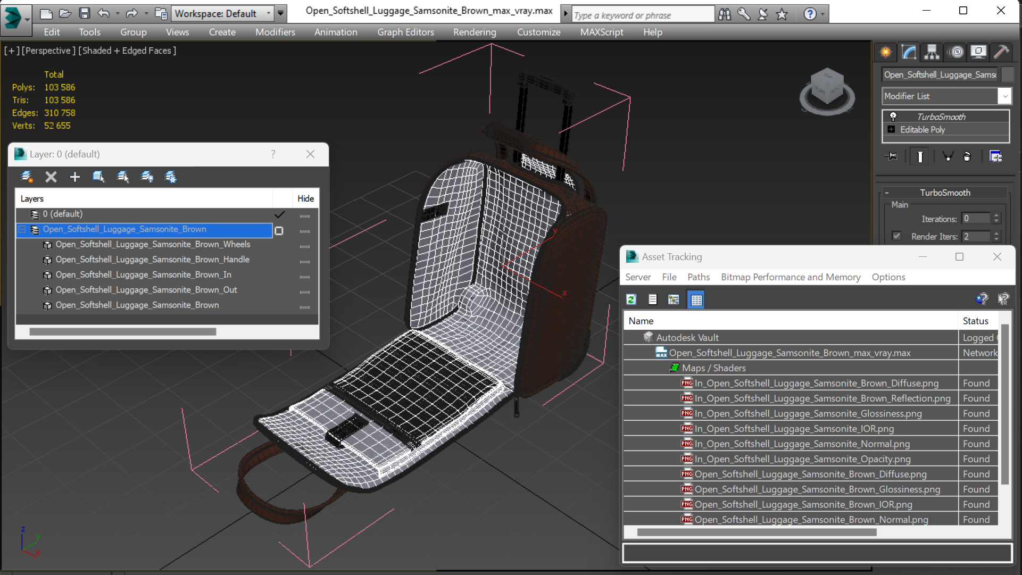Toggle Hide for Brown_Wheels object
The height and width of the screenshot is (575, 1022).
305,246
